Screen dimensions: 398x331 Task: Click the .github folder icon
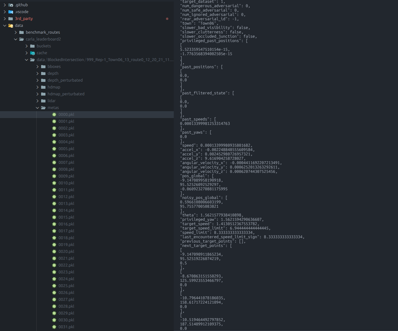click(11, 5)
